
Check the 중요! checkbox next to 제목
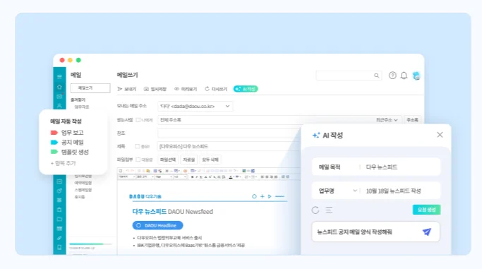coord(137,146)
